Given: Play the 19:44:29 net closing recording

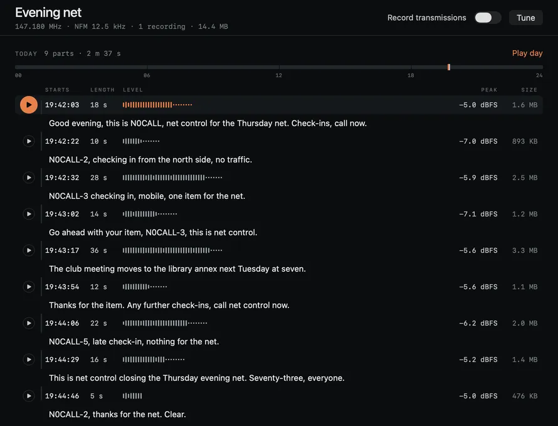Looking at the screenshot, I should tap(29, 359).
